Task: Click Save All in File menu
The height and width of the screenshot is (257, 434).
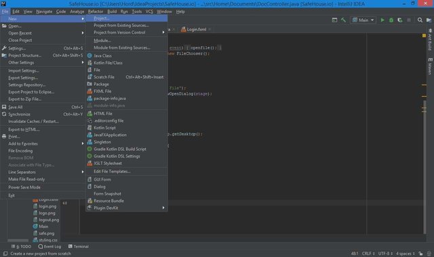Action: [x=43, y=107]
